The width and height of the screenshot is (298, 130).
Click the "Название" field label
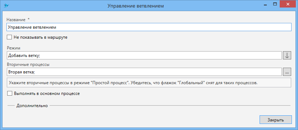(16, 20)
